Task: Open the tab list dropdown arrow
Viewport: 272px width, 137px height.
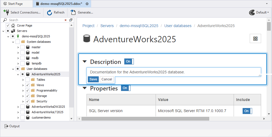Action: point(267,4)
